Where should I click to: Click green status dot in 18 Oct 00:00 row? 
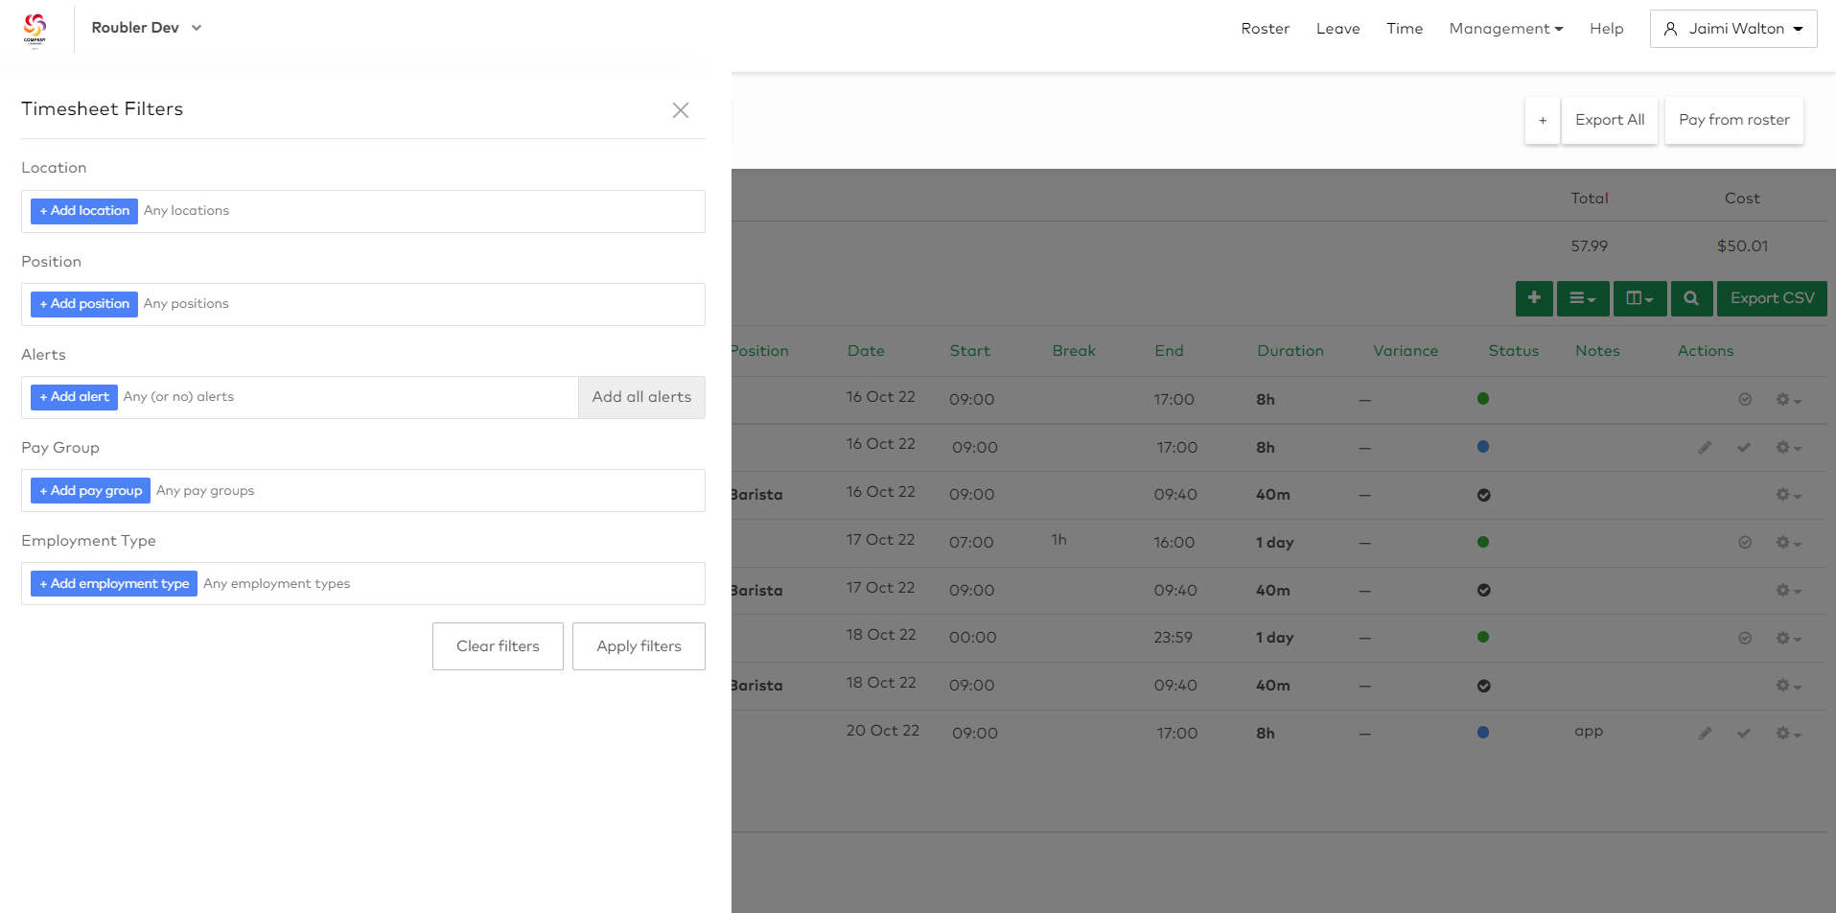tap(1483, 637)
